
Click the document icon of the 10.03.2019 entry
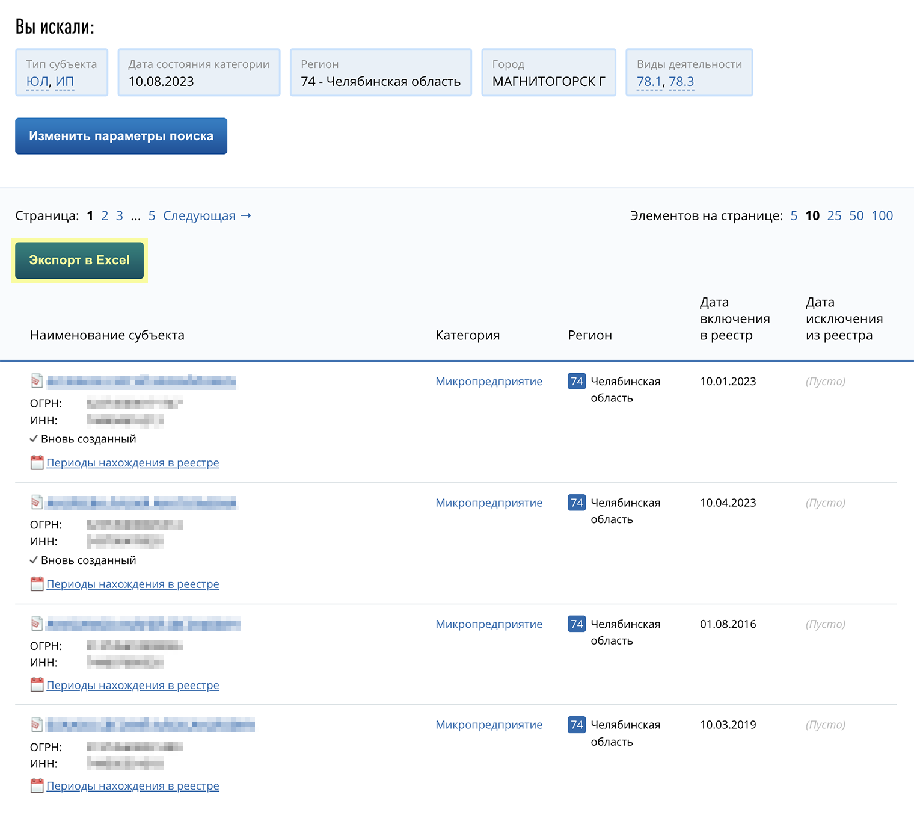tap(37, 725)
